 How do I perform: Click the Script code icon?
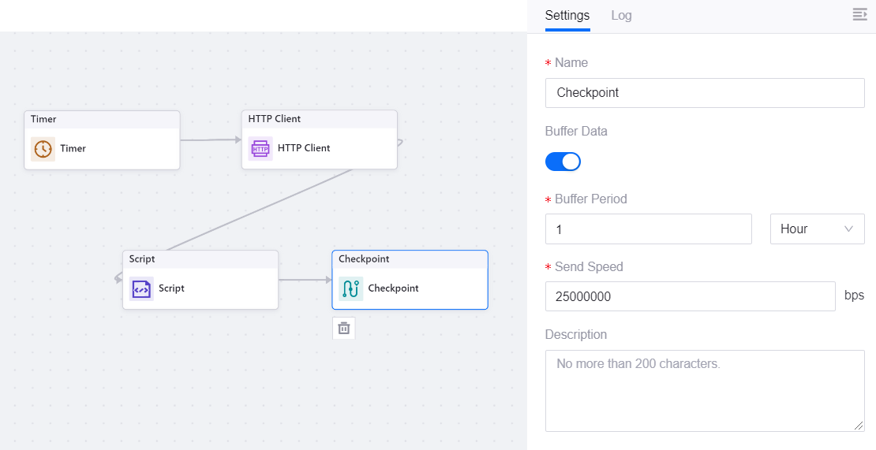(141, 288)
